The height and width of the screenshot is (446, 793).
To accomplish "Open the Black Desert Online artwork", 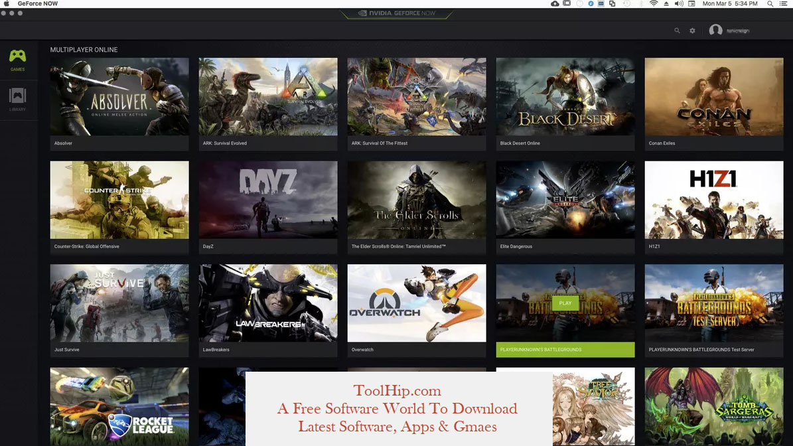I will (565, 97).
